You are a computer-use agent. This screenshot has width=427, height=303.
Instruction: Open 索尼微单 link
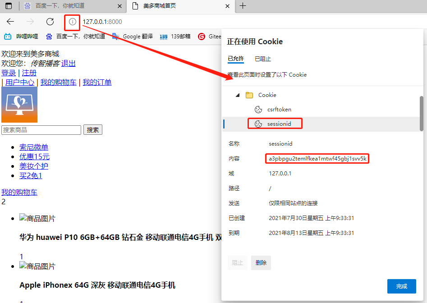pos(34,147)
